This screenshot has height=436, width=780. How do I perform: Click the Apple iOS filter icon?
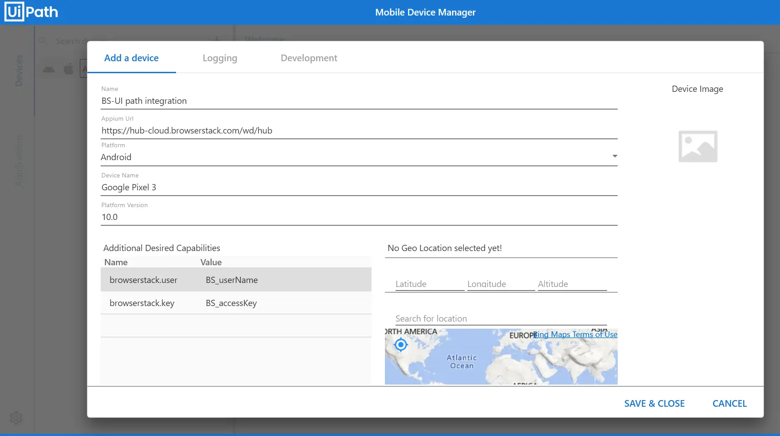coord(69,69)
